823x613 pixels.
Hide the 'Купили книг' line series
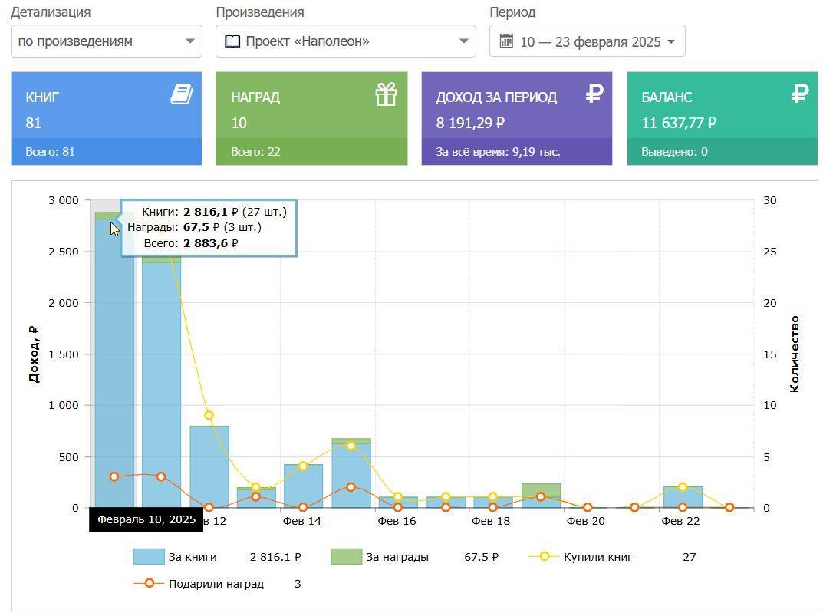pos(598,557)
